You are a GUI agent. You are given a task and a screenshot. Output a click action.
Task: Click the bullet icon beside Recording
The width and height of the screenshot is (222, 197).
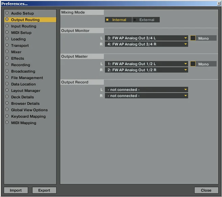7,65
